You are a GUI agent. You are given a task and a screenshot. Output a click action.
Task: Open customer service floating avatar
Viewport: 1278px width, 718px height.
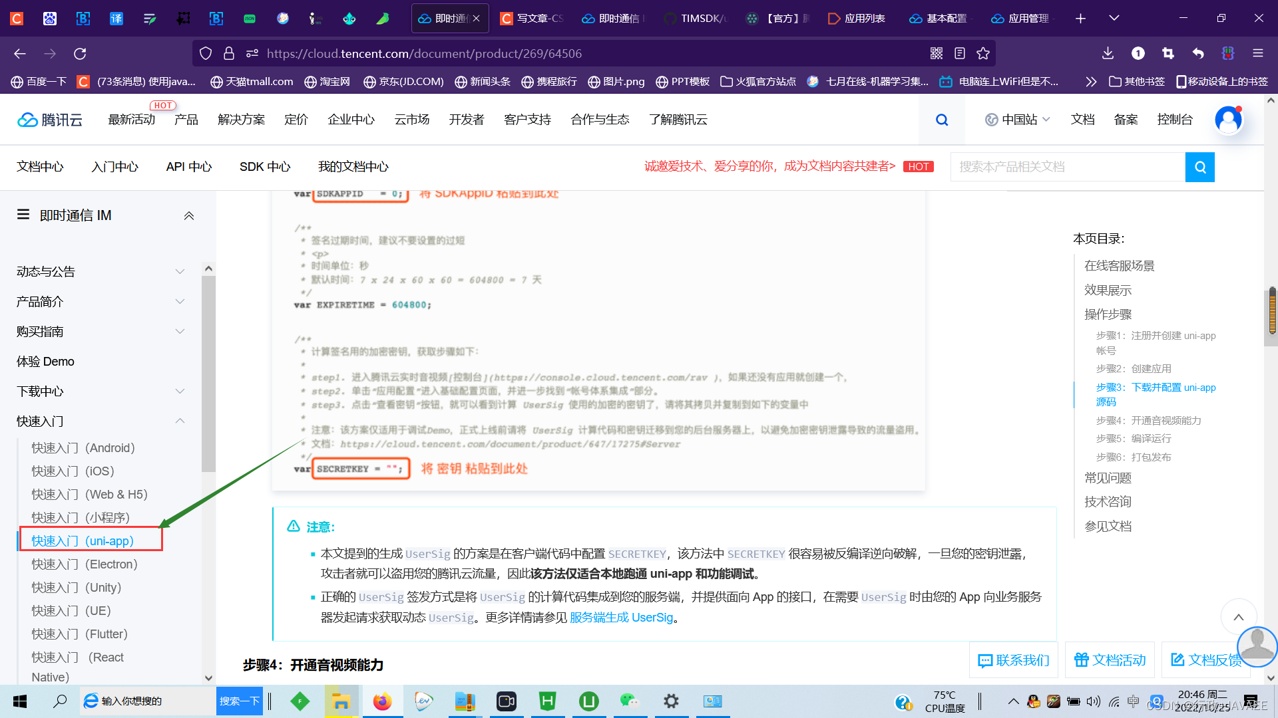pyautogui.click(x=1257, y=646)
